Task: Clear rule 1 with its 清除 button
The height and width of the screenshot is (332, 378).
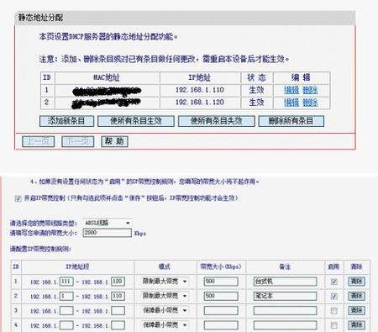Action: (356, 282)
